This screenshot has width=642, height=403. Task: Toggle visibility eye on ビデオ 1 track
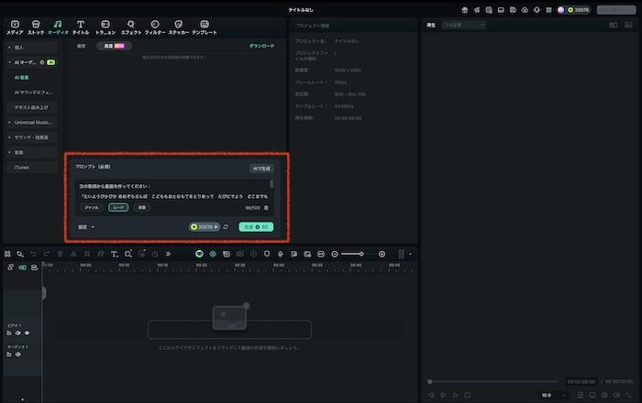[28, 333]
